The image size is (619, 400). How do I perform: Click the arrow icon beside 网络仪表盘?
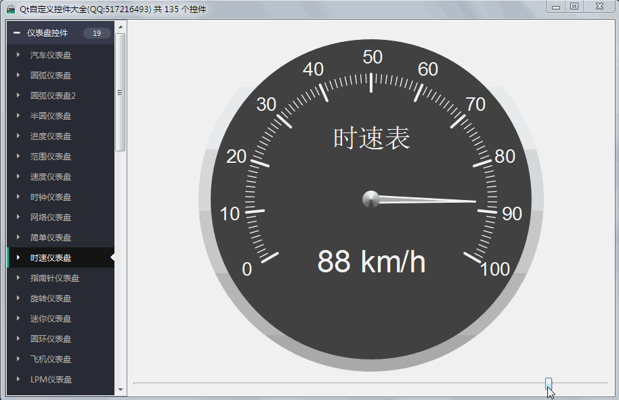tap(18, 218)
